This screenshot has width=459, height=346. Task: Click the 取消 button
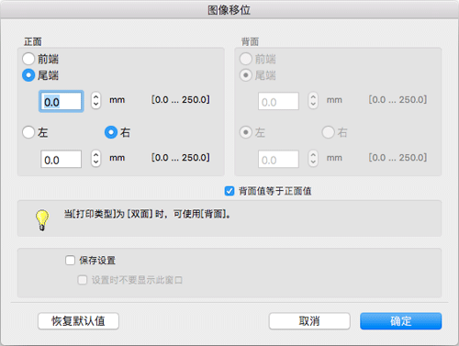point(309,321)
